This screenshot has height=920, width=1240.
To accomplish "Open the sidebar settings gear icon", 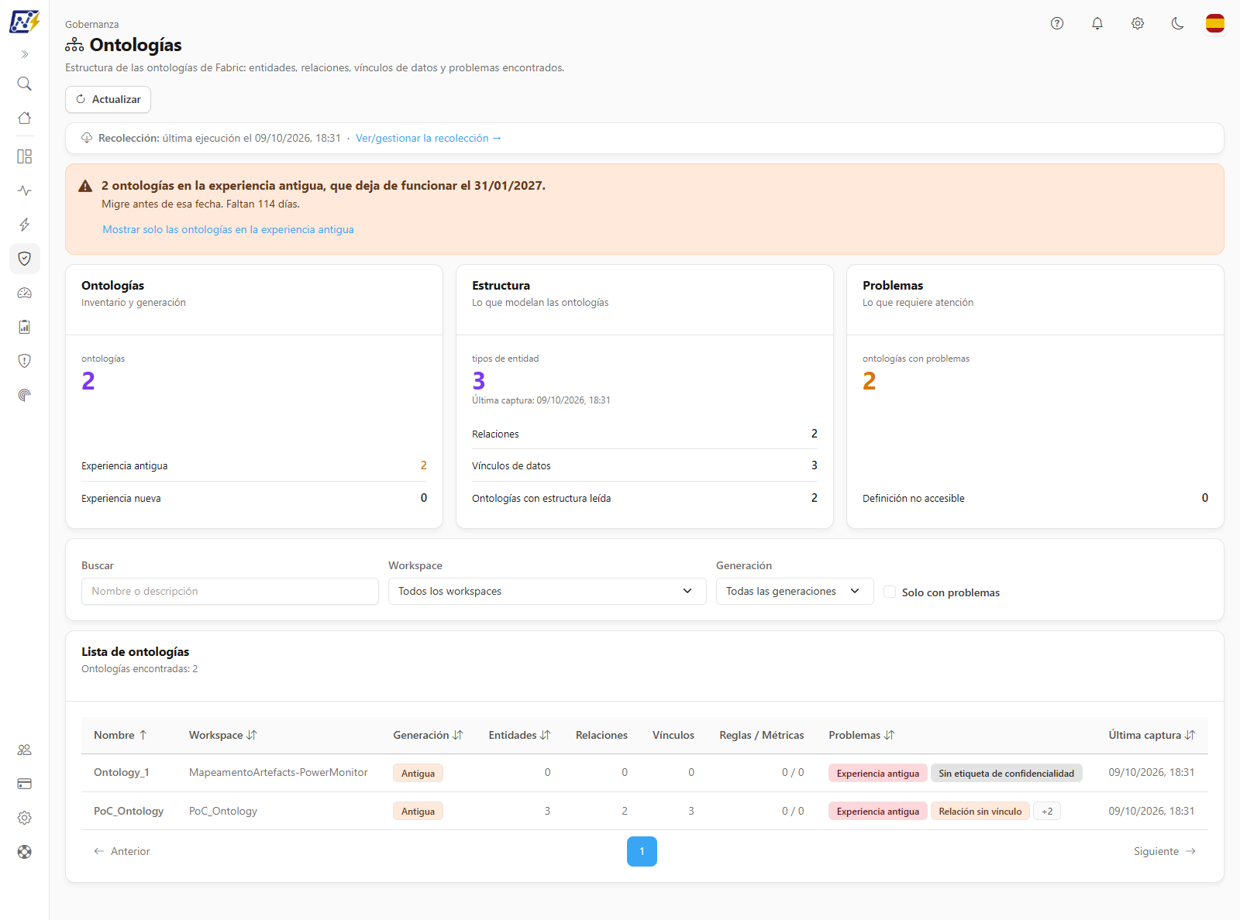I will [25, 818].
